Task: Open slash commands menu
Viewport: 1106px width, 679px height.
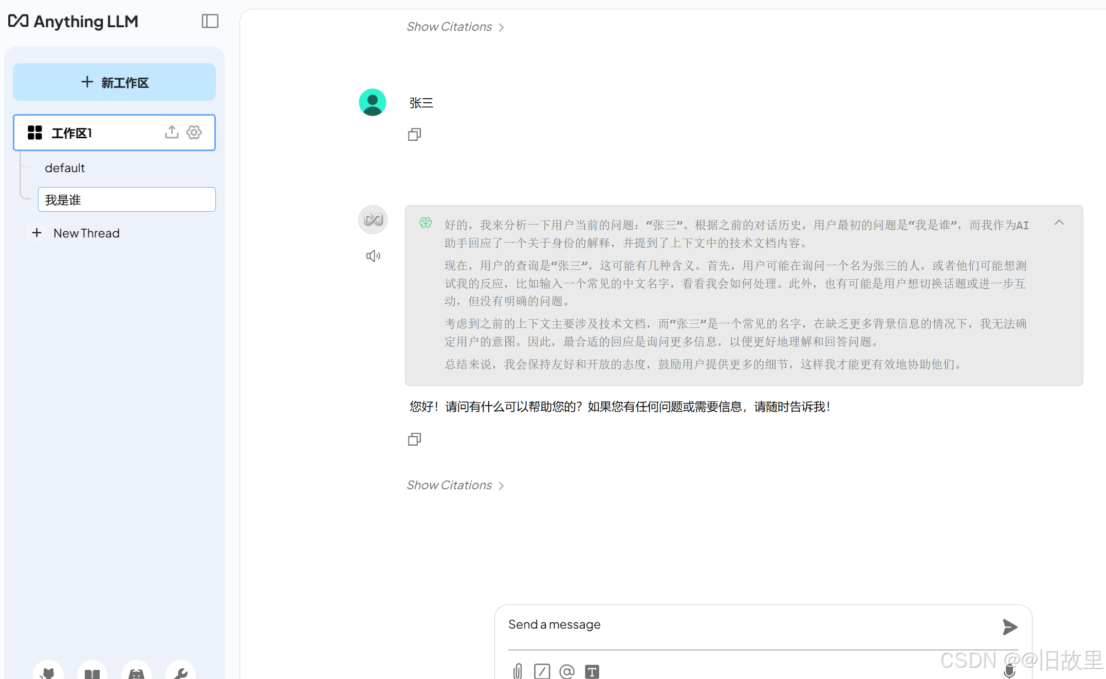Action: (x=542, y=671)
